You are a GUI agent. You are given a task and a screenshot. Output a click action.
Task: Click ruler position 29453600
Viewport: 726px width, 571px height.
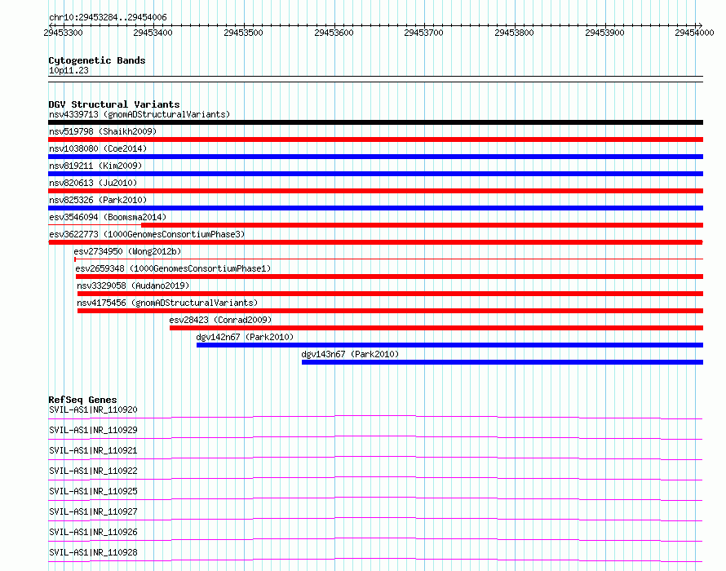[x=334, y=33]
